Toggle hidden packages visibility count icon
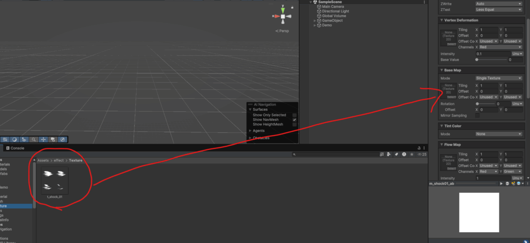This screenshot has width=530, height=243. [x=421, y=154]
